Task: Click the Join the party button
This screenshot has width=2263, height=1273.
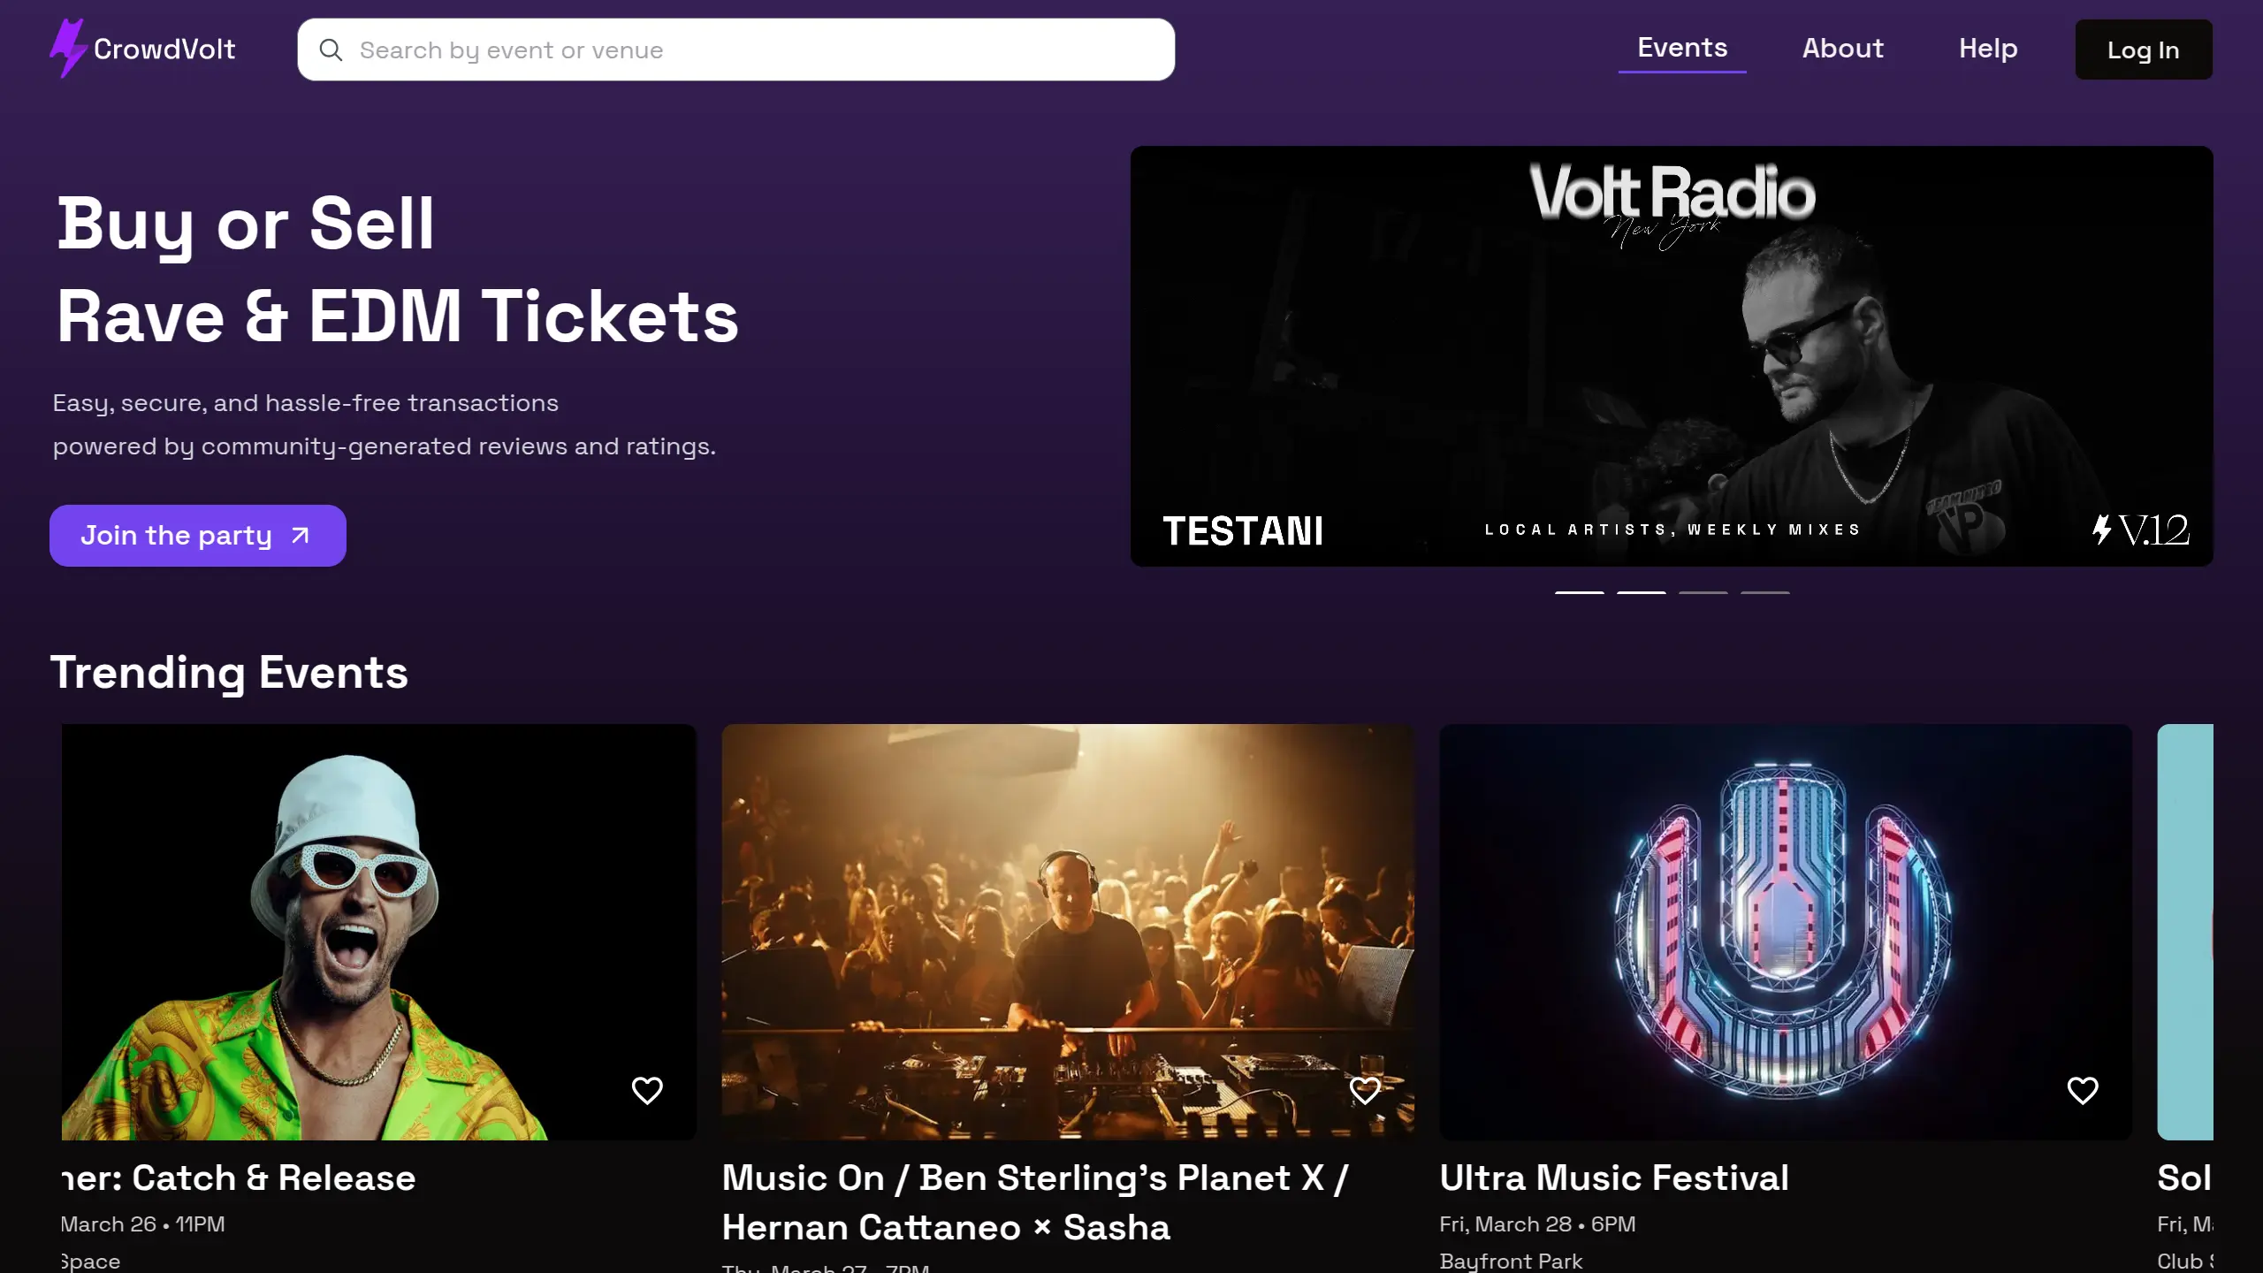Action: [x=197, y=535]
